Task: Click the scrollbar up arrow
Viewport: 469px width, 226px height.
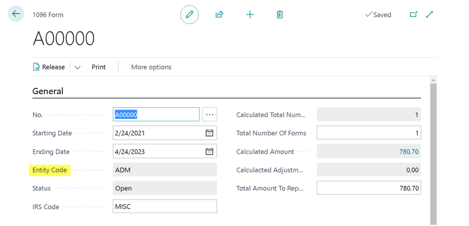Action: pyautogui.click(x=433, y=80)
